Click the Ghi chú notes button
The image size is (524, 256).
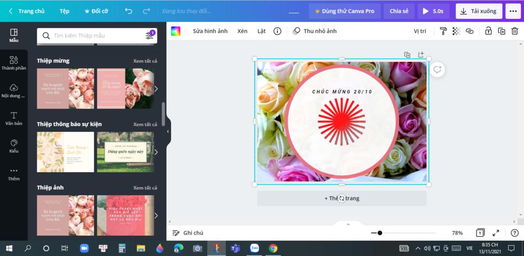click(188, 233)
